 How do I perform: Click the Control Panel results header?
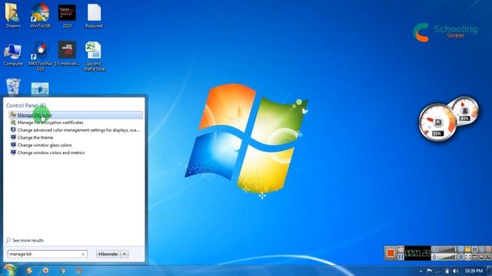tap(26, 106)
